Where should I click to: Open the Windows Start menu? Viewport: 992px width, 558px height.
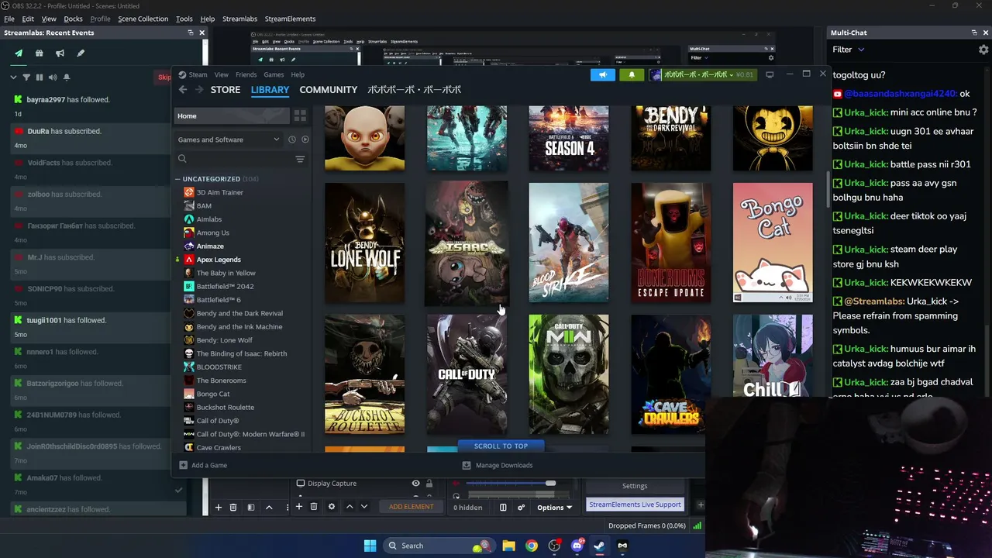pyautogui.click(x=370, y=546)
